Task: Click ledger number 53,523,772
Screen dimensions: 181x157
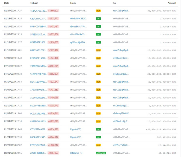Action: 53,19
